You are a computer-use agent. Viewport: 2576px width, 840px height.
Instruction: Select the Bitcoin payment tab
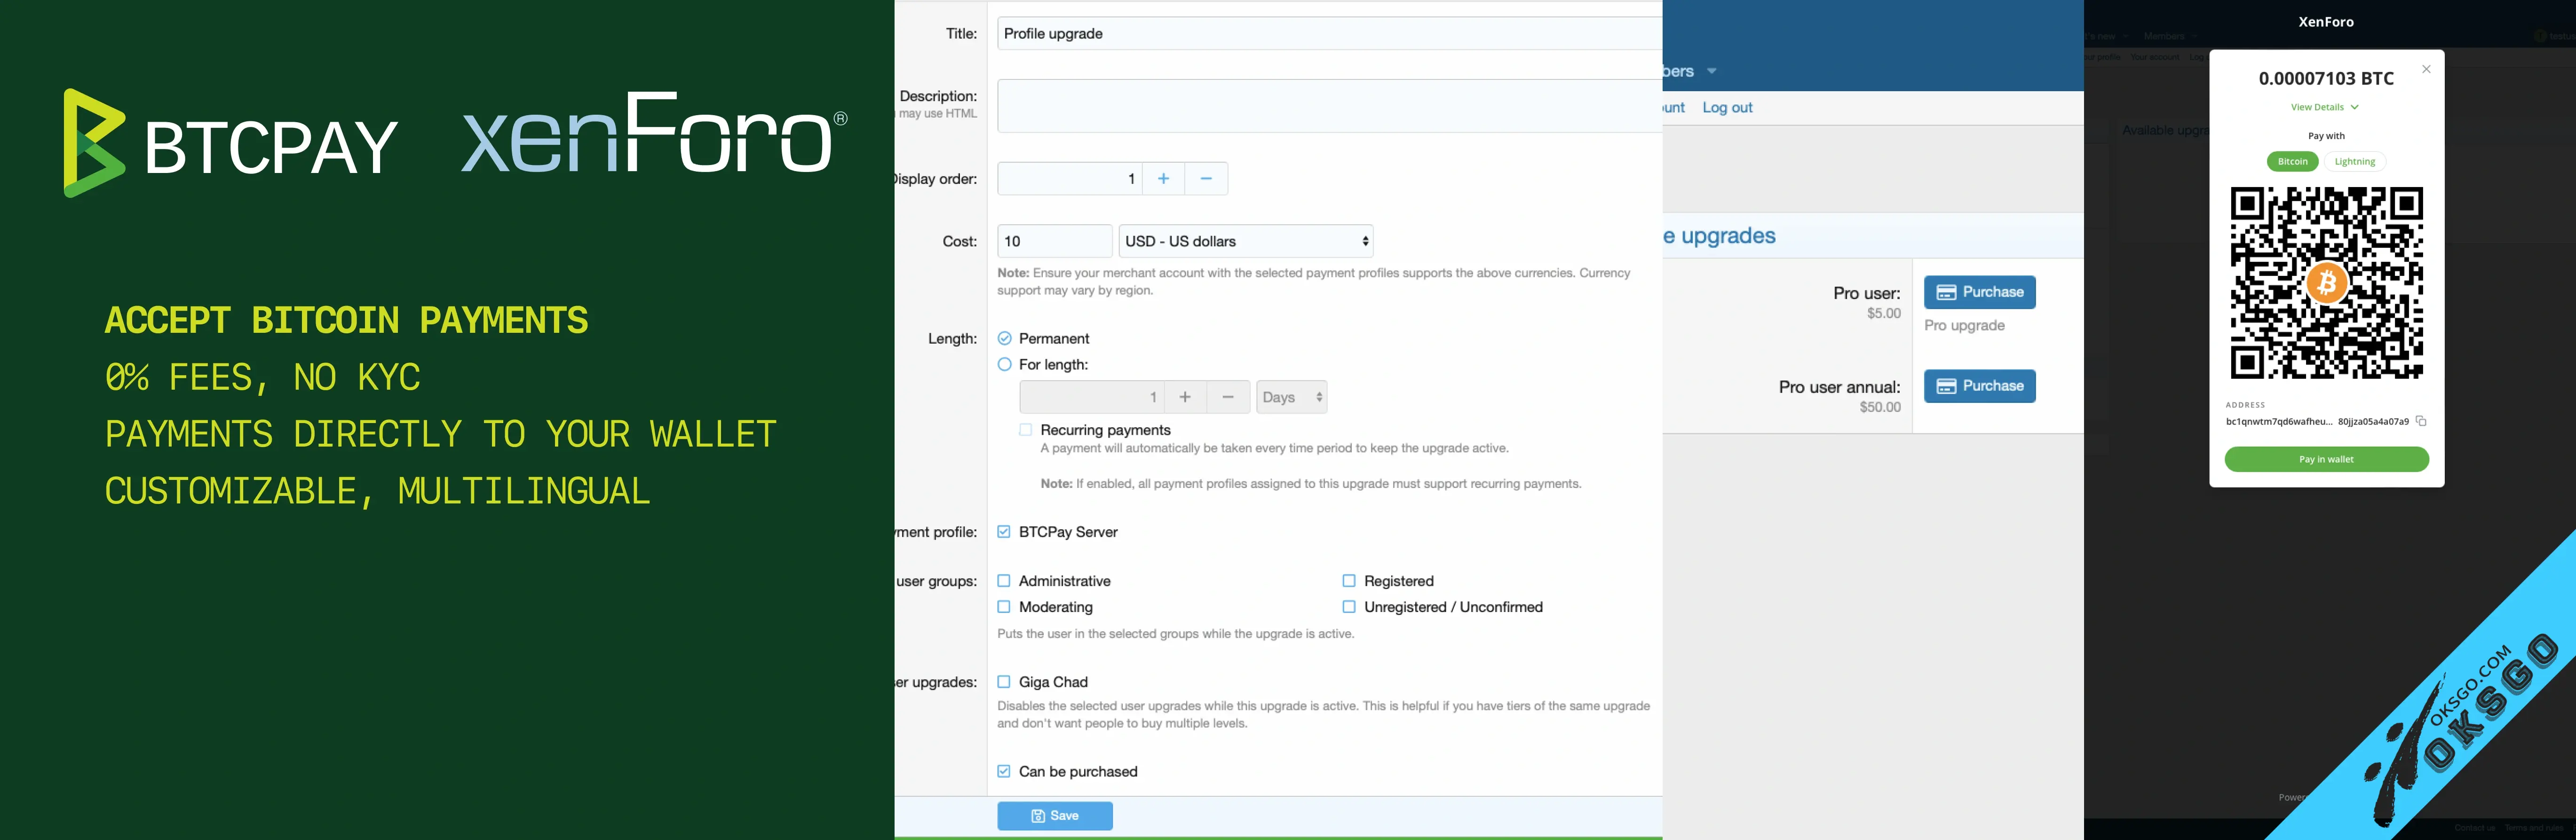point(2292,162)
